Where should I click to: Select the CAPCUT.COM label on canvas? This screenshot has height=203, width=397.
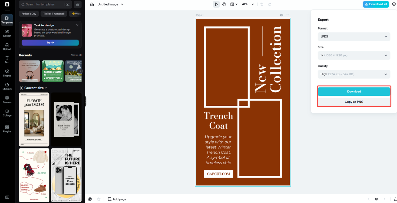coord(218,174)
